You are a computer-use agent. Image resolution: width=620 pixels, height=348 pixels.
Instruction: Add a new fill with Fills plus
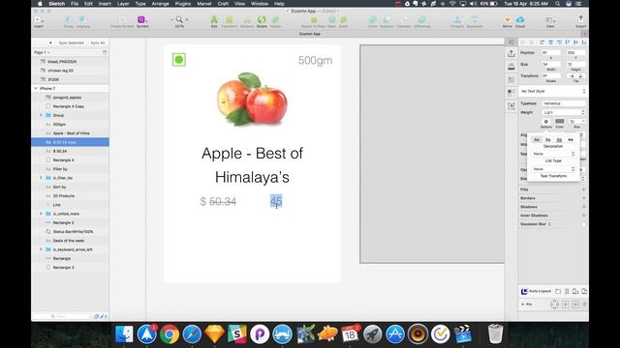pyautogui.click(x=583, y=189)
